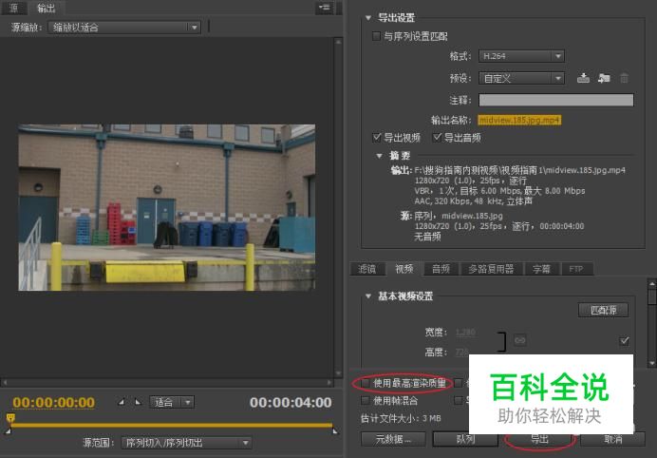Viewport: 657px width, 458px height.
Task: Click the import preset icon
Action: (604, 78)
